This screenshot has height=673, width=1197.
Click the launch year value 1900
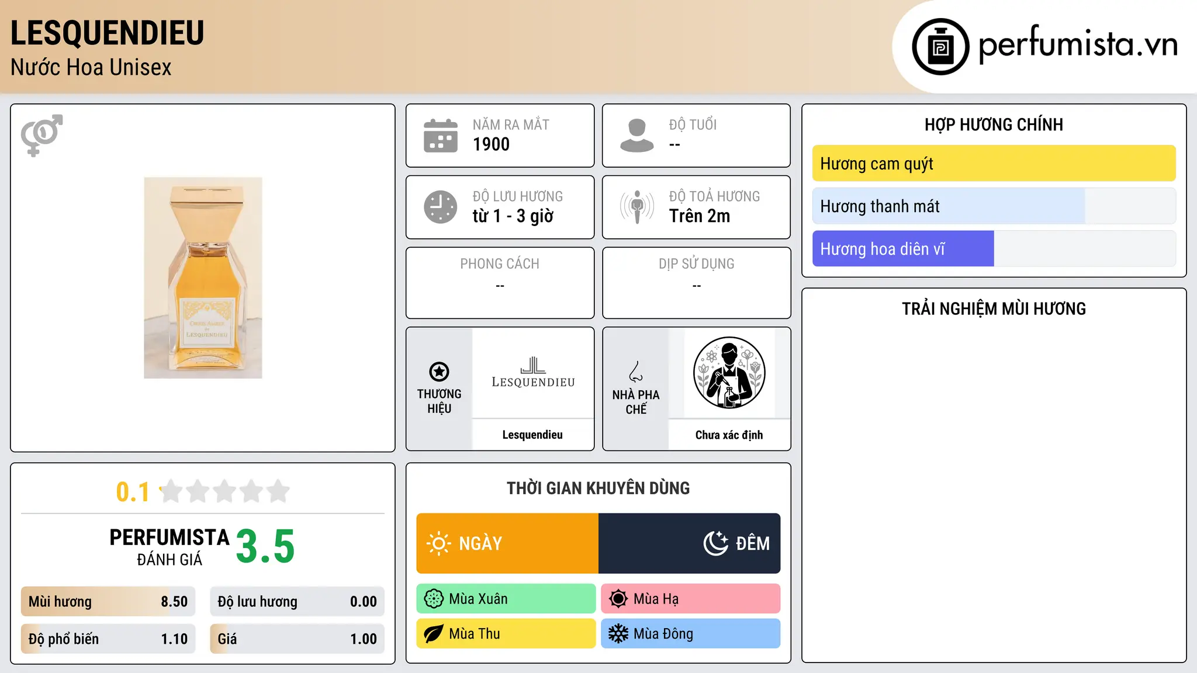492,144
